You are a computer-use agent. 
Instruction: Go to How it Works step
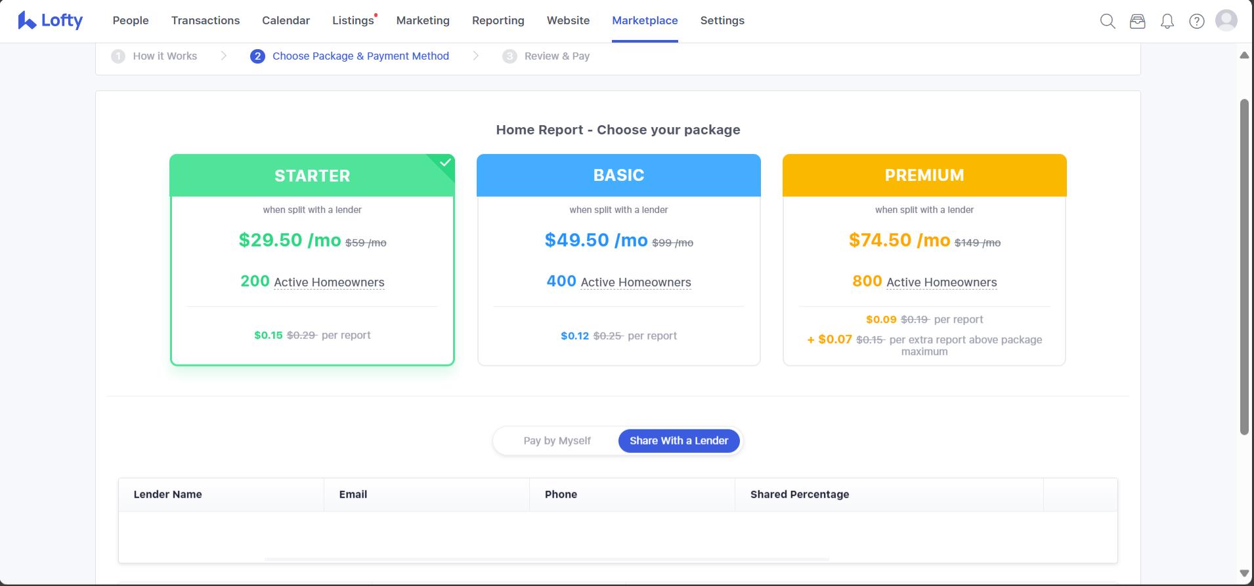coord(165,56)
